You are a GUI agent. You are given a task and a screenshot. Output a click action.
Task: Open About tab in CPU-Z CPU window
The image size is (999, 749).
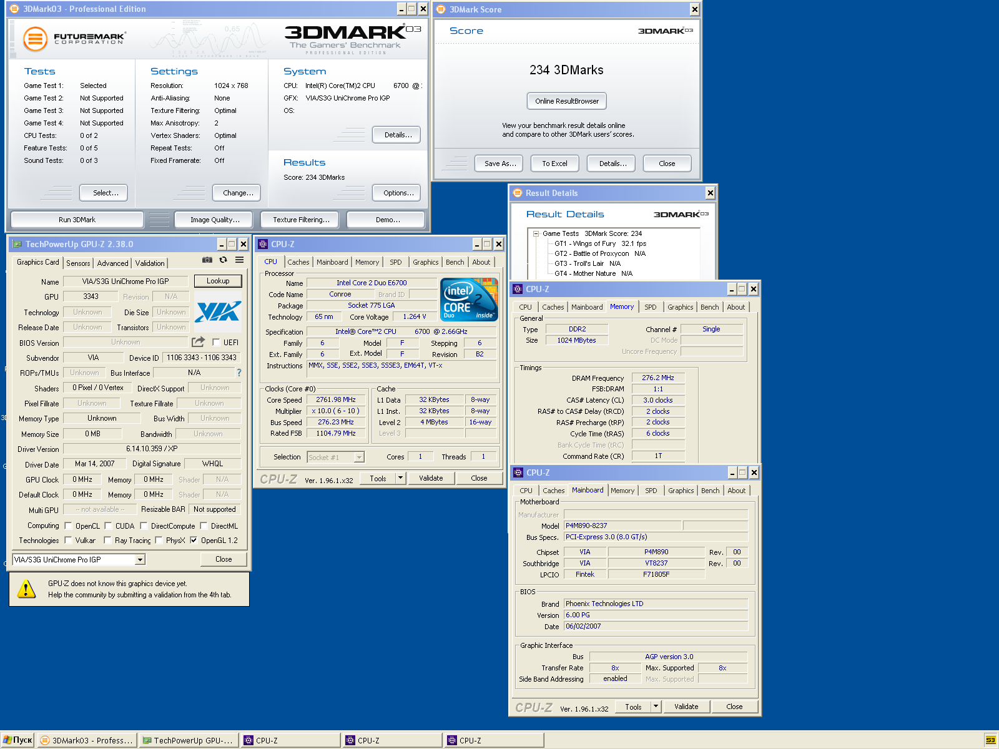pos(481,262)
